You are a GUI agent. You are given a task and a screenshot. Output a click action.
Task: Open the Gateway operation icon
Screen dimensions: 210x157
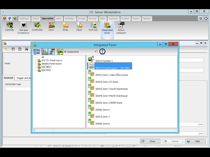(x=10, y=27)
